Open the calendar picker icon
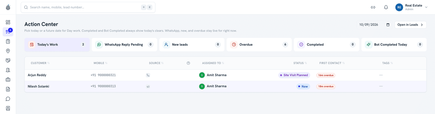 (388, 25)
